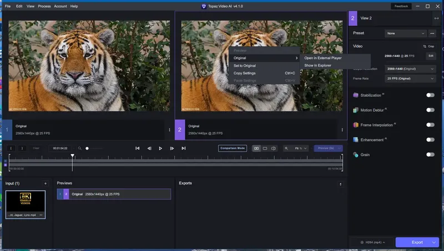Toggle the Grain switch on
The image size is (444, 251).
[430, 155]
